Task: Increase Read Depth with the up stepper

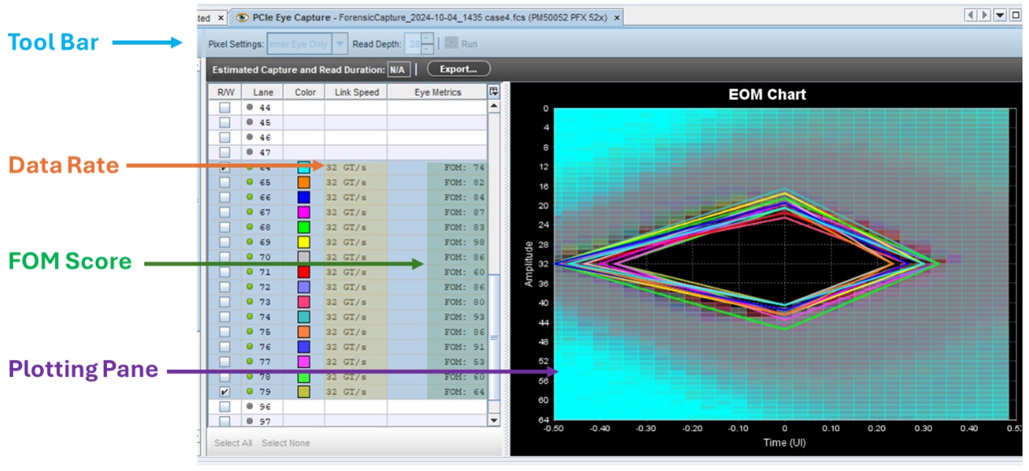Action: 427,39
